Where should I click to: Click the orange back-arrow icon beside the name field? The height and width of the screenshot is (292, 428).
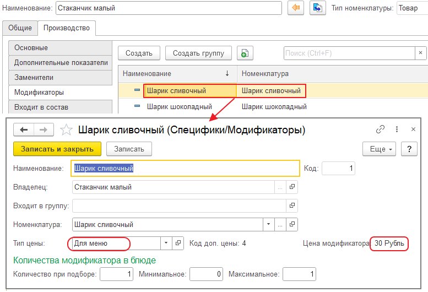pos(296,8)
